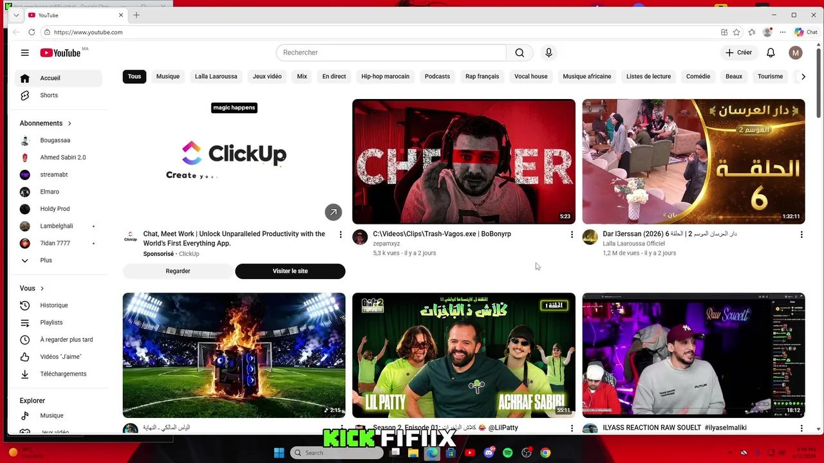Open Spotify from the taskbar
The image size is (824, 463).
coord(507,453)
